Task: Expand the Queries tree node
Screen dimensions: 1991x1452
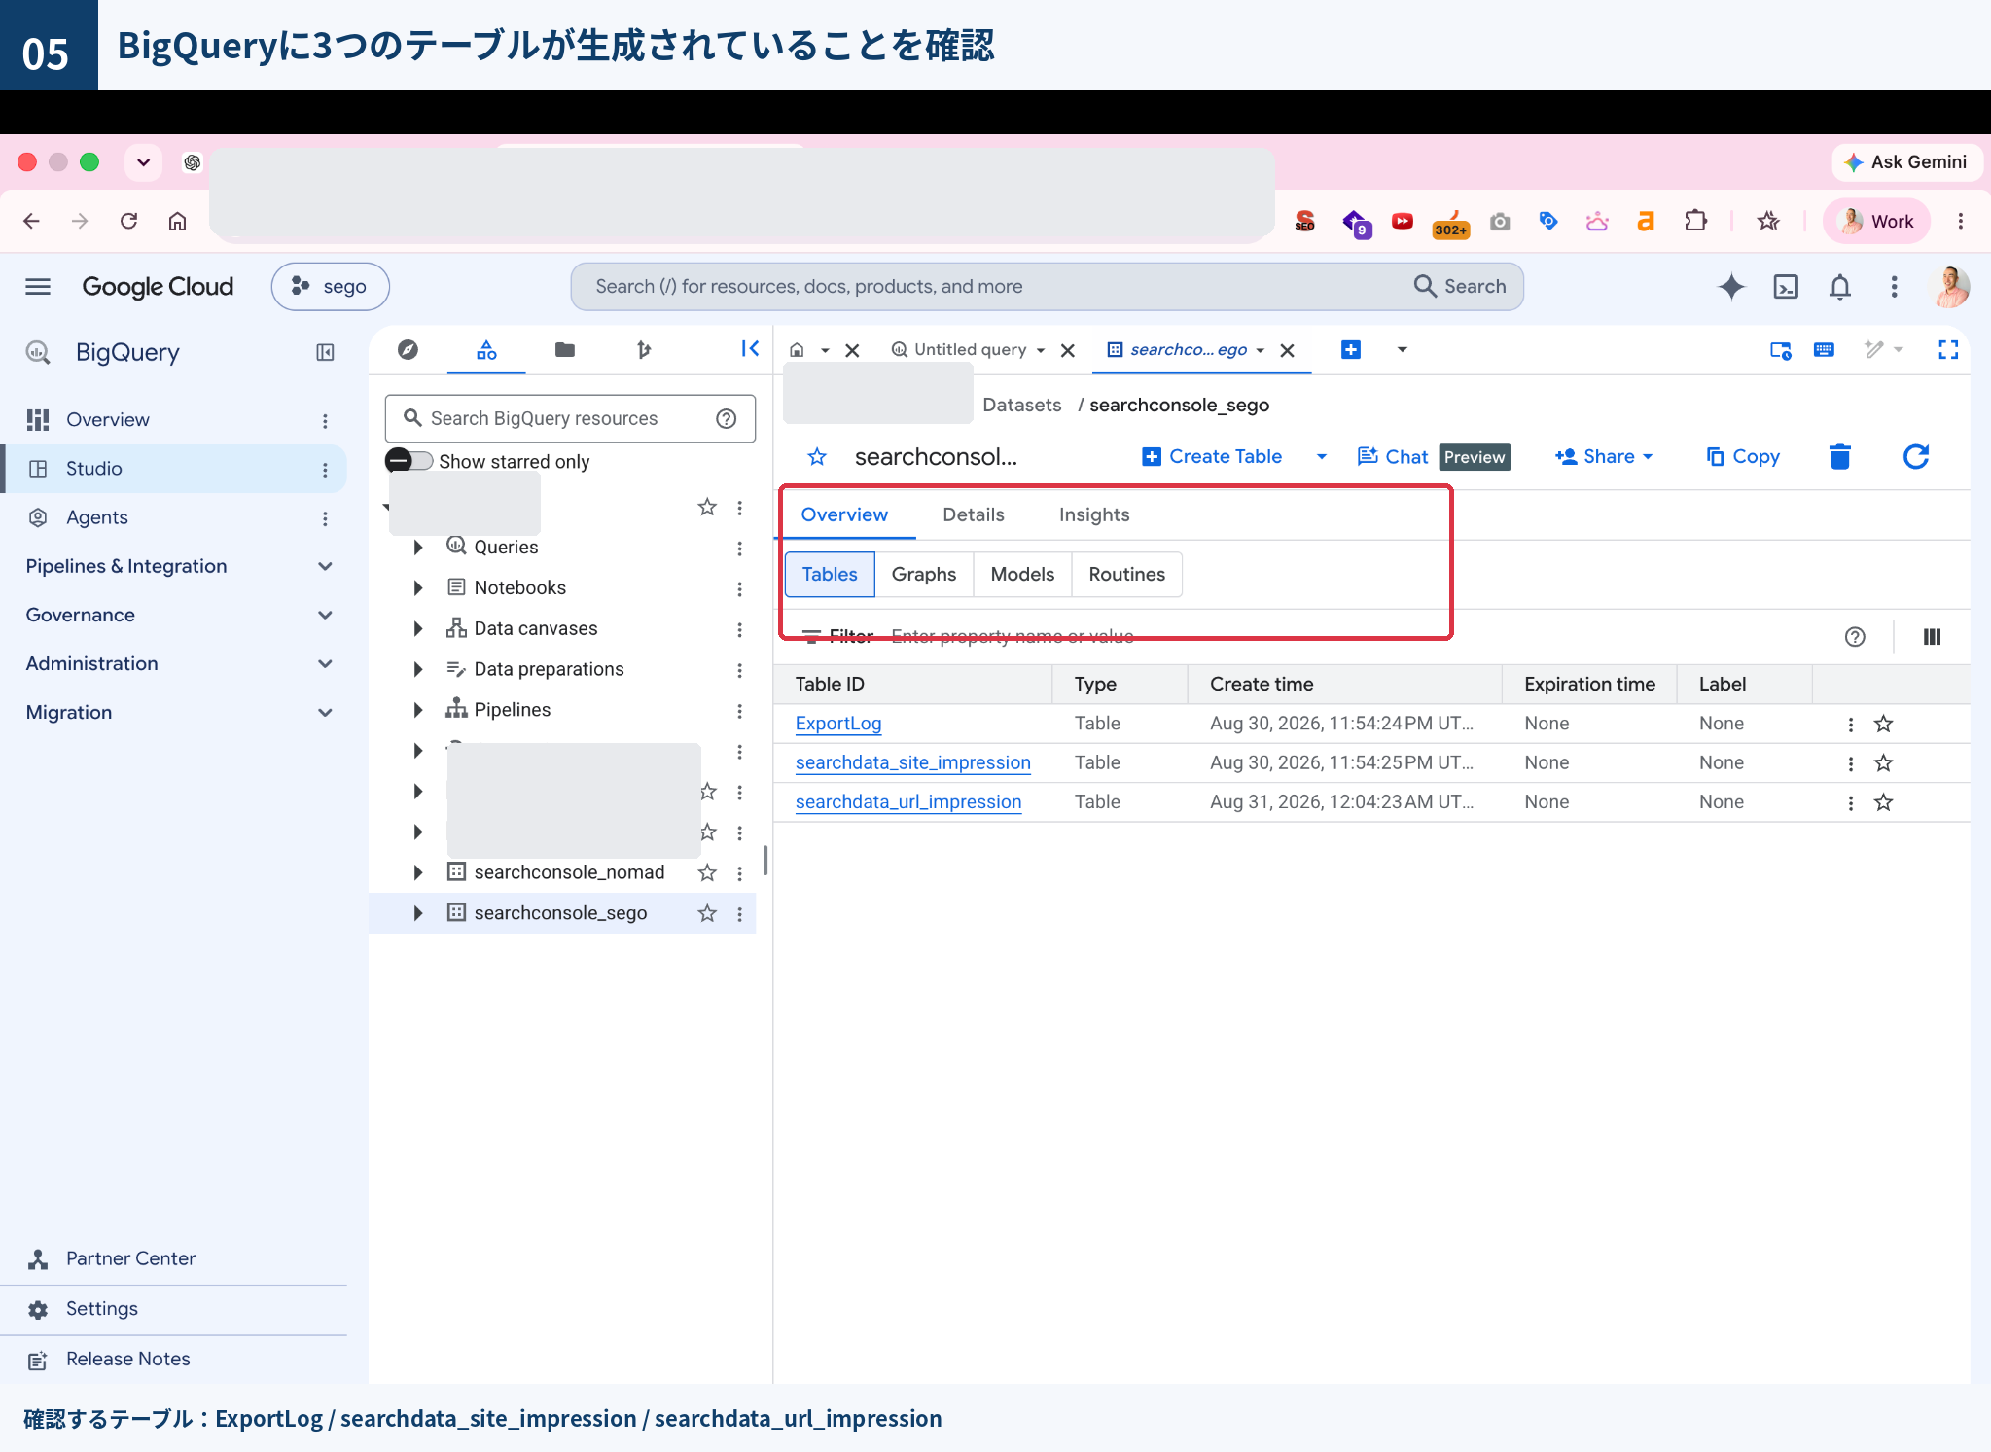Action: point(418,548)
